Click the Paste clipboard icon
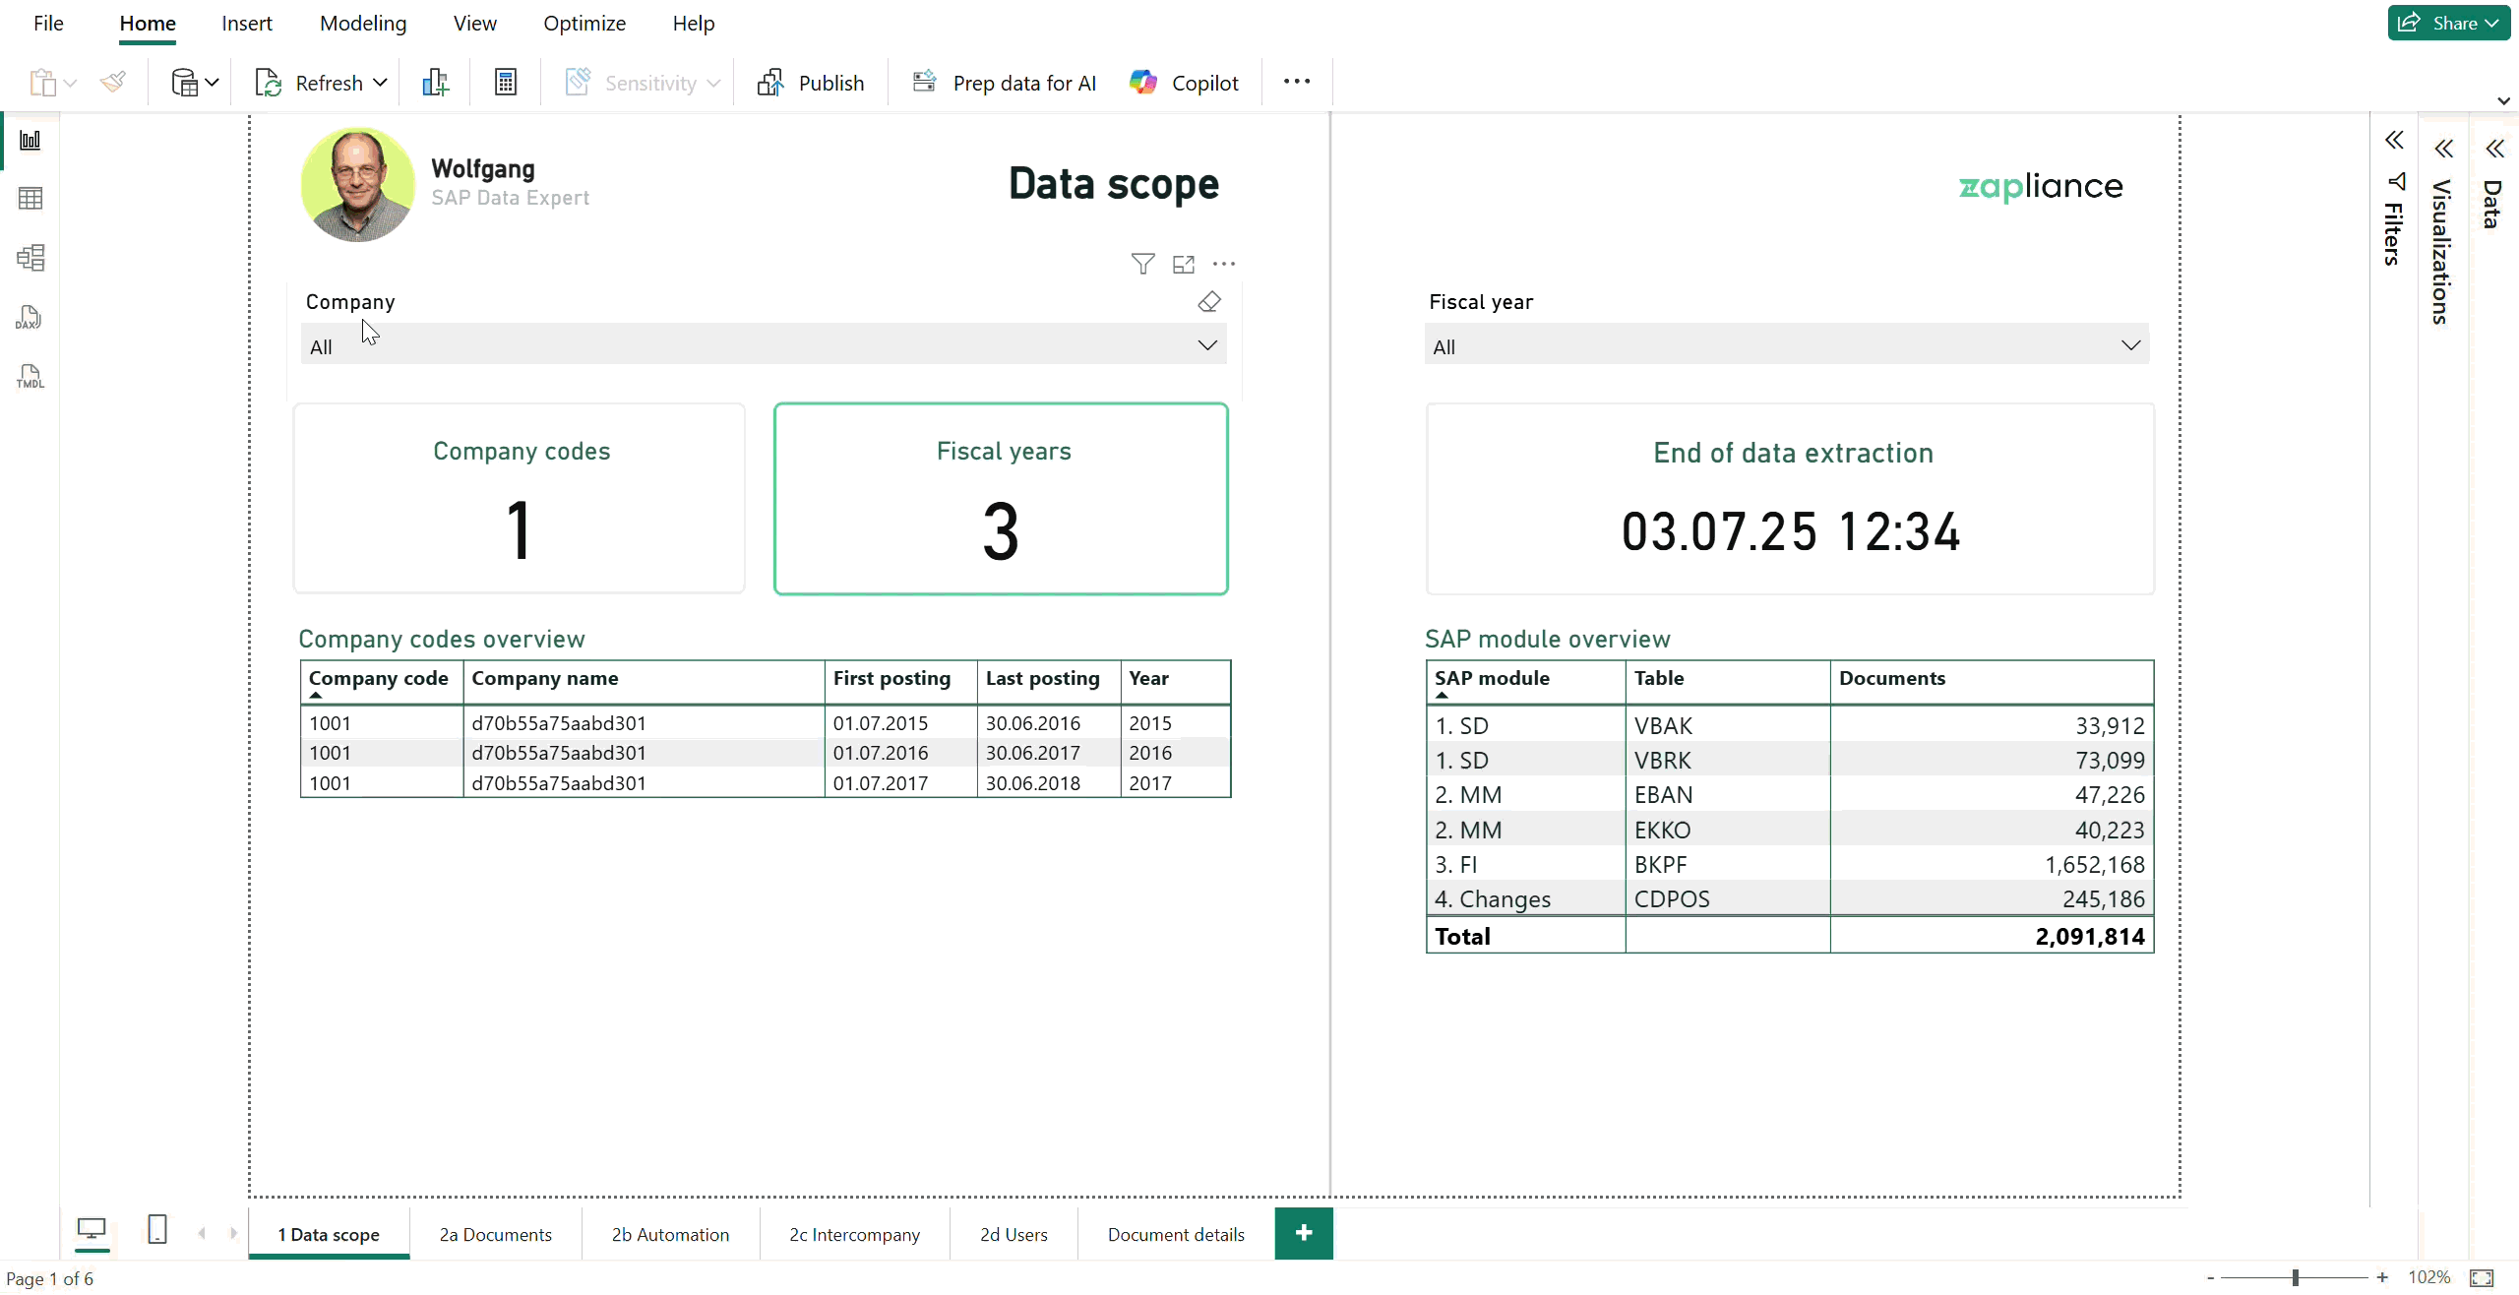This screenshot has height=1295, width=2519. (x=42, y=83)
